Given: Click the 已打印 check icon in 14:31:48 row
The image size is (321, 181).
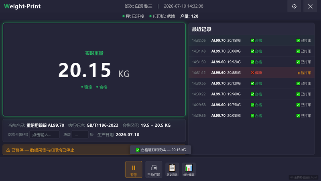Looking at the screenshot, I should 298,51.
